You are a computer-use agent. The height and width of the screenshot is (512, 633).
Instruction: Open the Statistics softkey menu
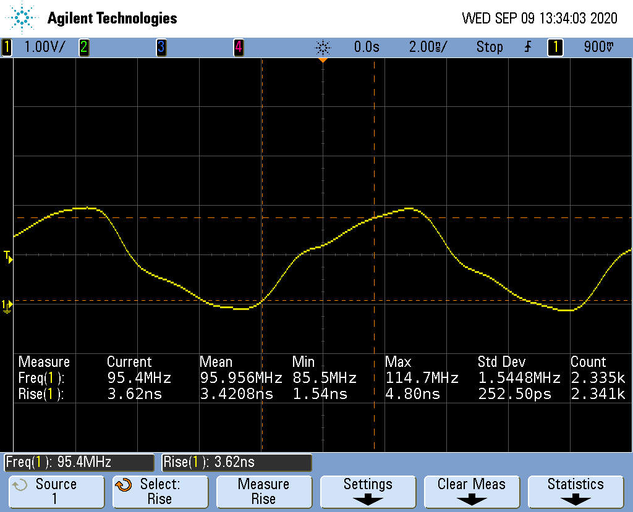pyautogui.click(x=575, y=491)
